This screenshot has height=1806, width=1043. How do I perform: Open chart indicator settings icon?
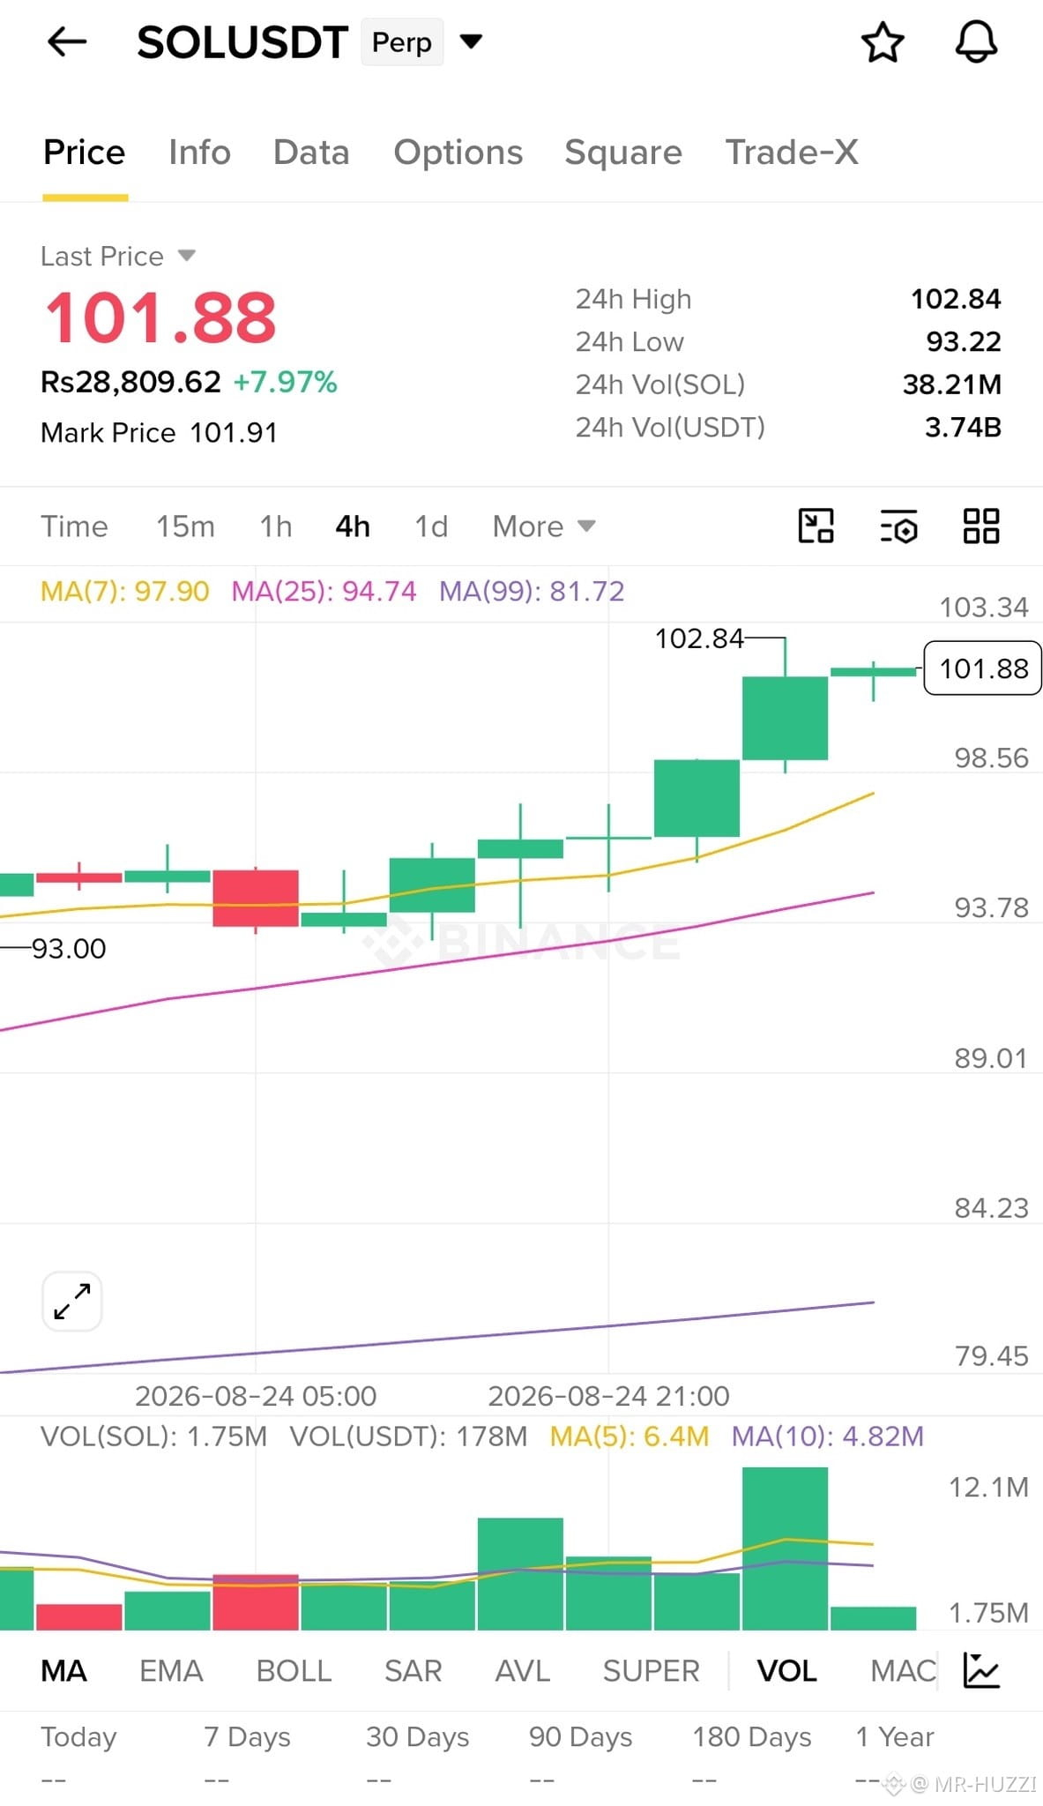pyautogui.click(x=898, y=526)
